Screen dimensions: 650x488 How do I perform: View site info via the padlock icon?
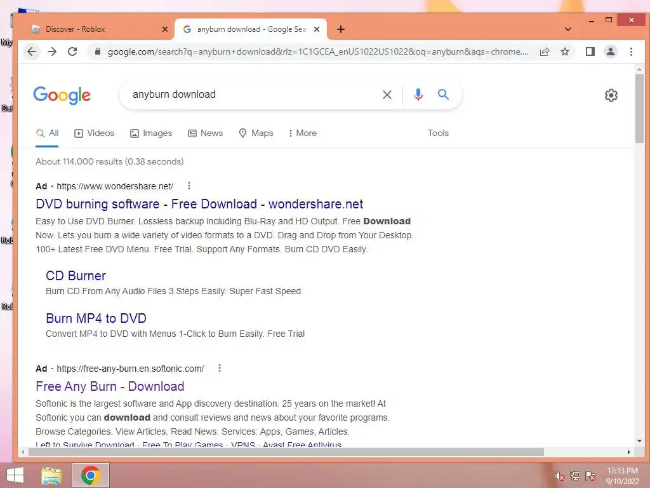(x=97, y=51)
